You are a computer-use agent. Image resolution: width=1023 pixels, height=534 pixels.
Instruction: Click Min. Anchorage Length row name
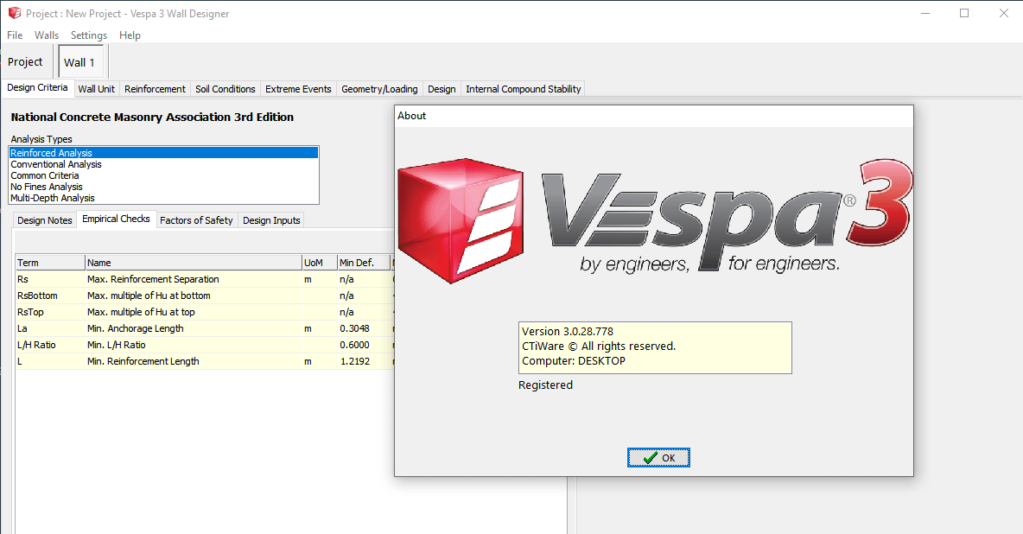coord(135,328)
